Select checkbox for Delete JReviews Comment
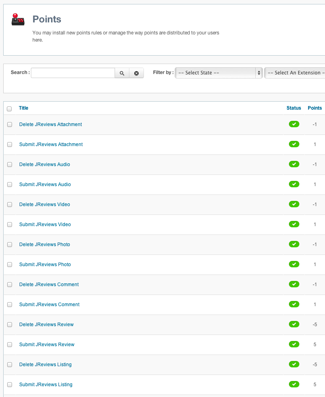Viewport: 325px width, 397px height. point(10,285)
